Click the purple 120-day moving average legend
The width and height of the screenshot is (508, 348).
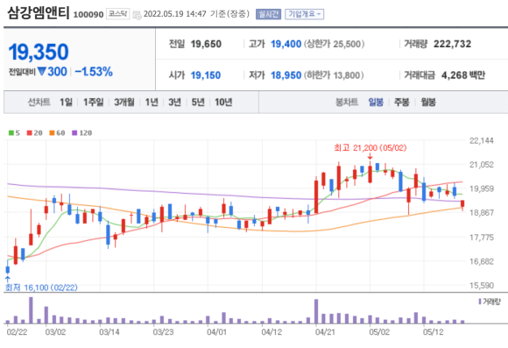(82, 132)
